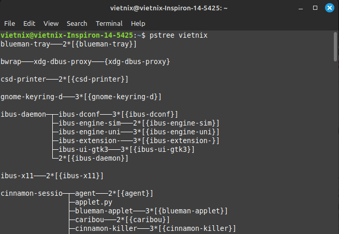Click the terminal vertical scrollbar thumb
Image resolution: width=339 pixels, height=234 pixels.
(335, 46)
